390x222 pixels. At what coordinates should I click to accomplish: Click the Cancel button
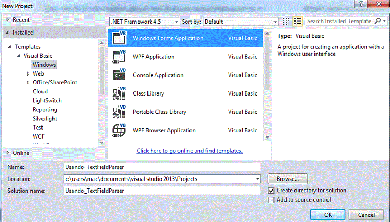click(x=366, y=215)
